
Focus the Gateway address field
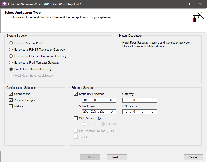139,100
